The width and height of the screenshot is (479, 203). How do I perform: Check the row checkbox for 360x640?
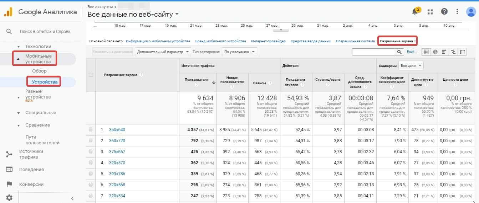click(x=91, y=130)
